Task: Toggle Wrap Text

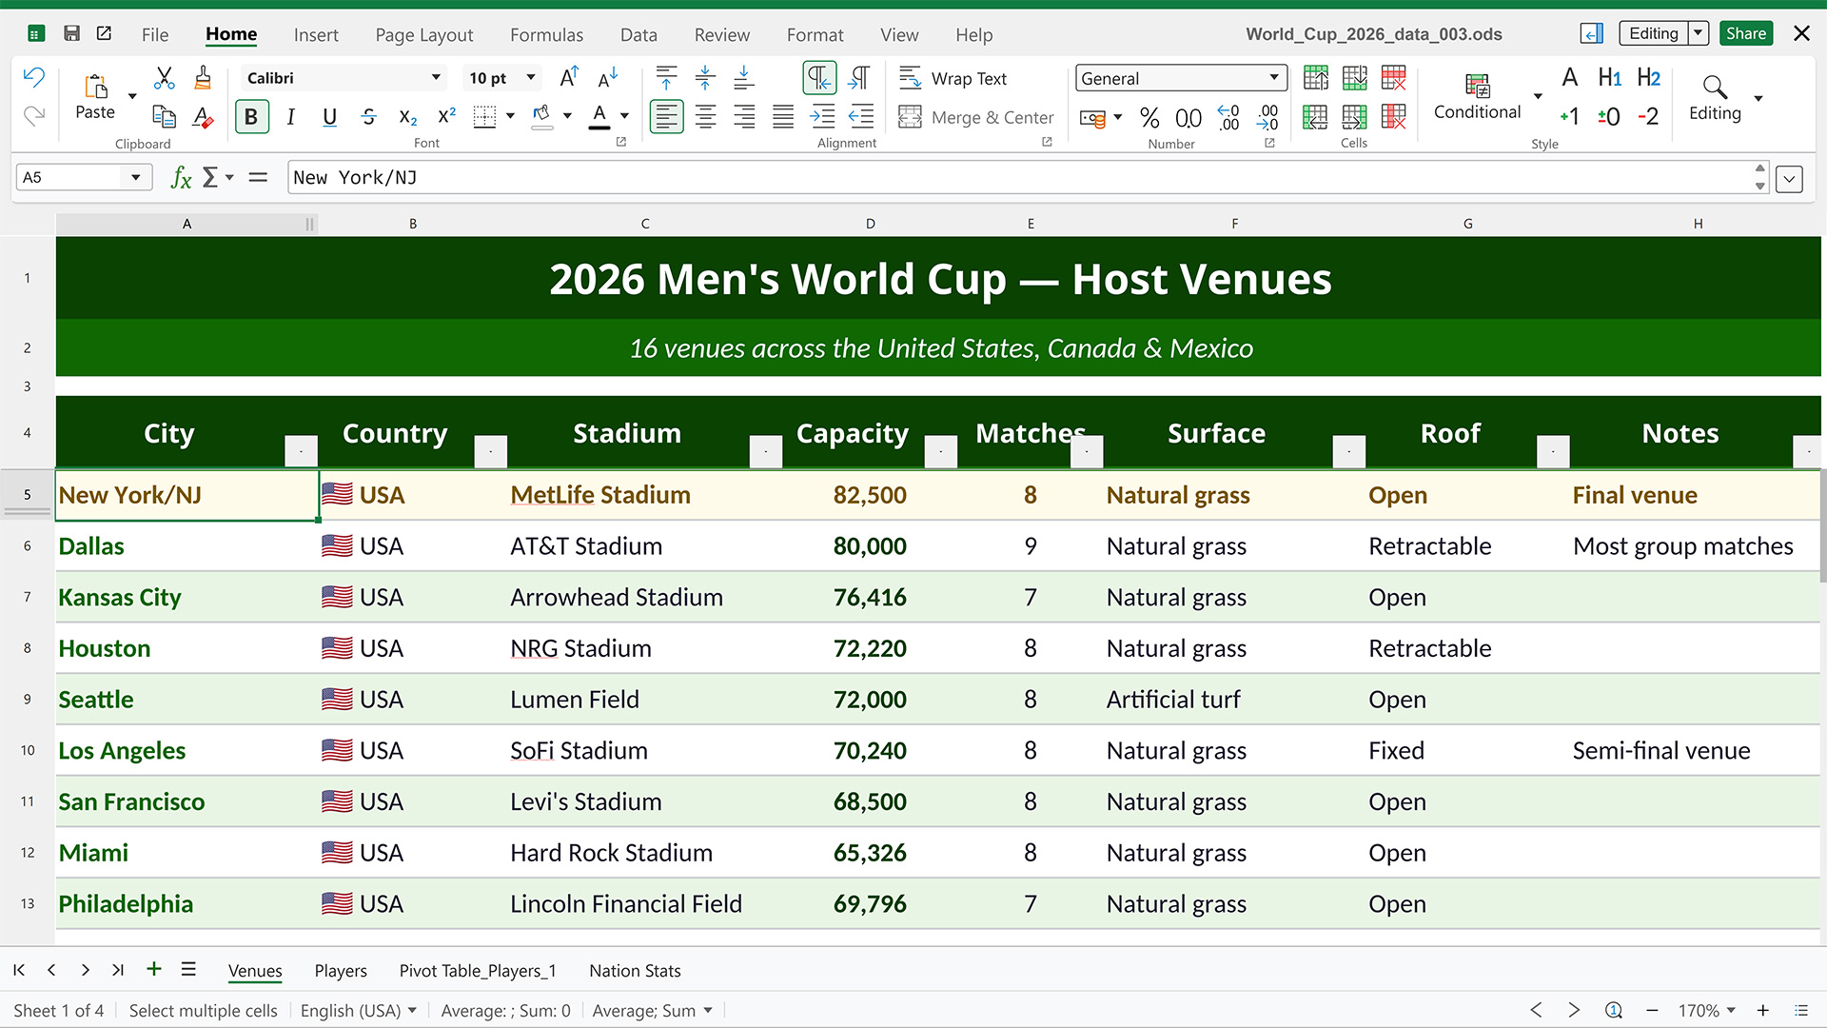Action: [953, 78]
